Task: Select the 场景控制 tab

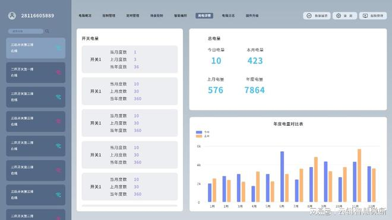Action: click(156, 16)
